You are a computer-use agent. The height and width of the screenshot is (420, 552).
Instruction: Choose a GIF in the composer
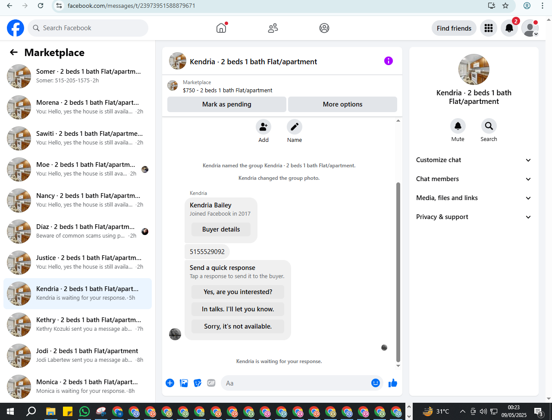pos(211,383)
